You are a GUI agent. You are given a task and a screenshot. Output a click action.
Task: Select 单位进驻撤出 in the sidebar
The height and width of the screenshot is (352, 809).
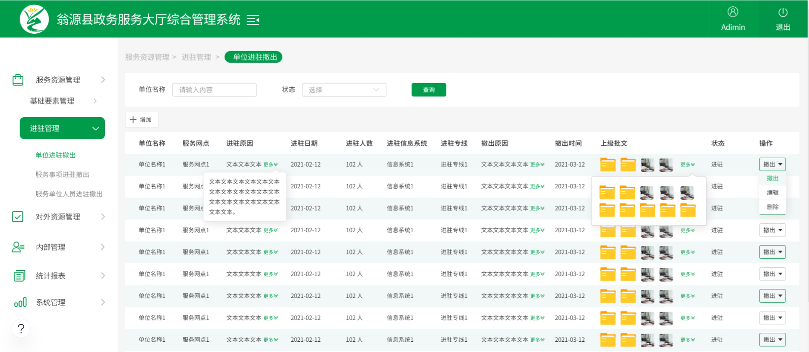point(55,155)
